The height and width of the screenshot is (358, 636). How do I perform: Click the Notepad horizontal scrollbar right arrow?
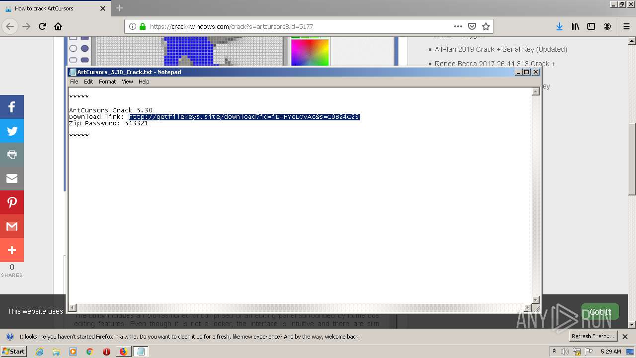528,308
